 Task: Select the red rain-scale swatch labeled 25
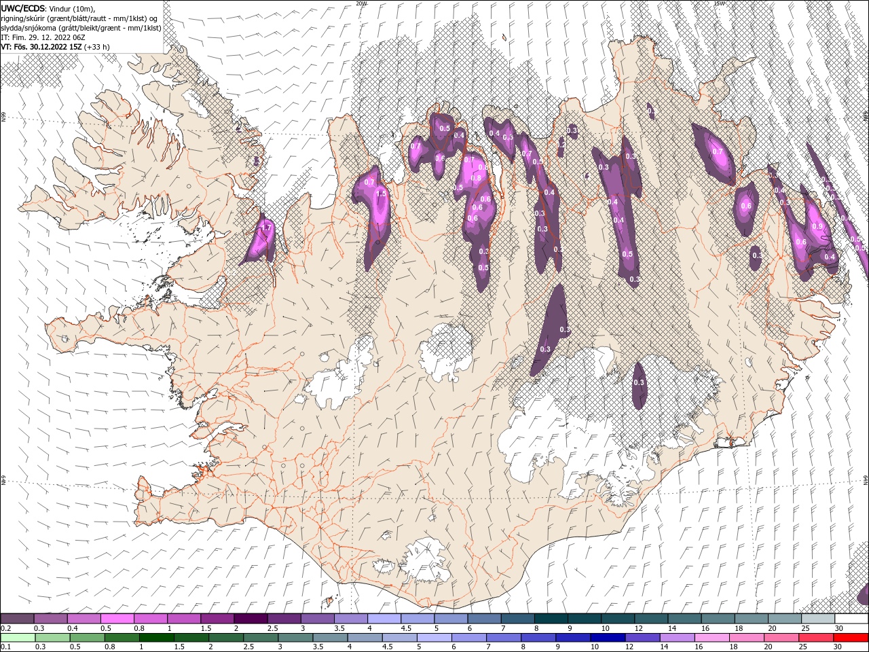pos(815,637)
